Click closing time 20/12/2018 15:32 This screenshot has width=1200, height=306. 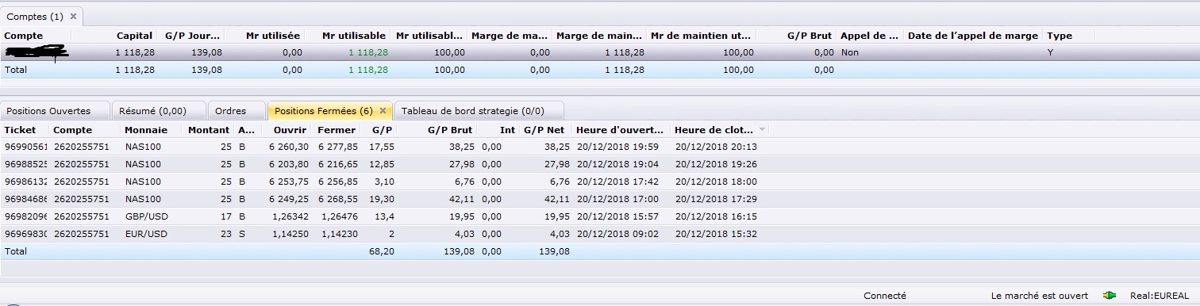716,234
